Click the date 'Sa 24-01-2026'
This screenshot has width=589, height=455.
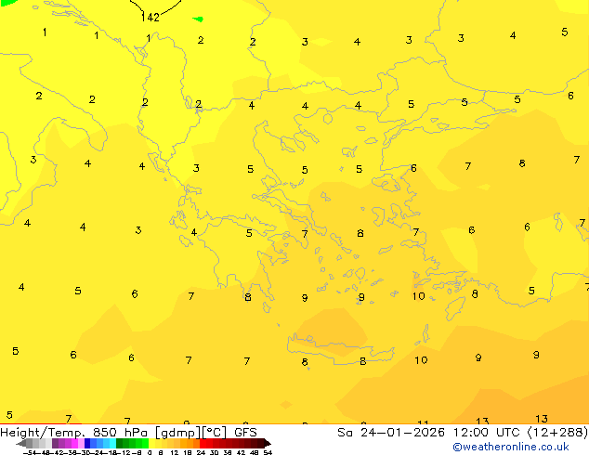[x=391, y=433]
